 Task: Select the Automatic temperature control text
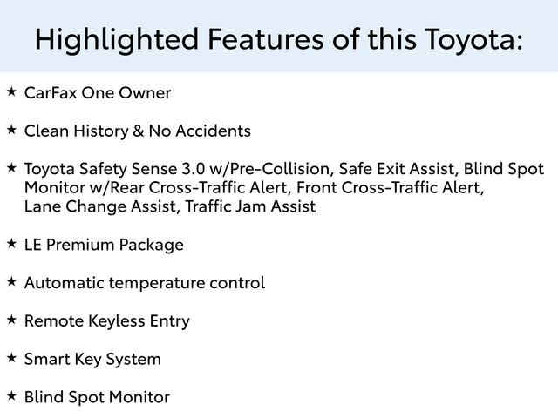[145, 284]
